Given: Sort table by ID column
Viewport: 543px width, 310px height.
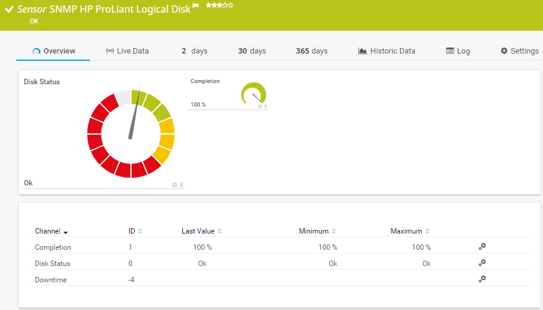Looking at the screenshot, I should click(x=135, y=231).
